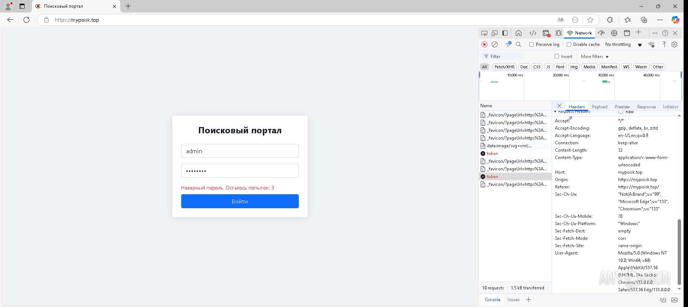
Task: Add page to favorites star icon
Action: pos(590,20)
